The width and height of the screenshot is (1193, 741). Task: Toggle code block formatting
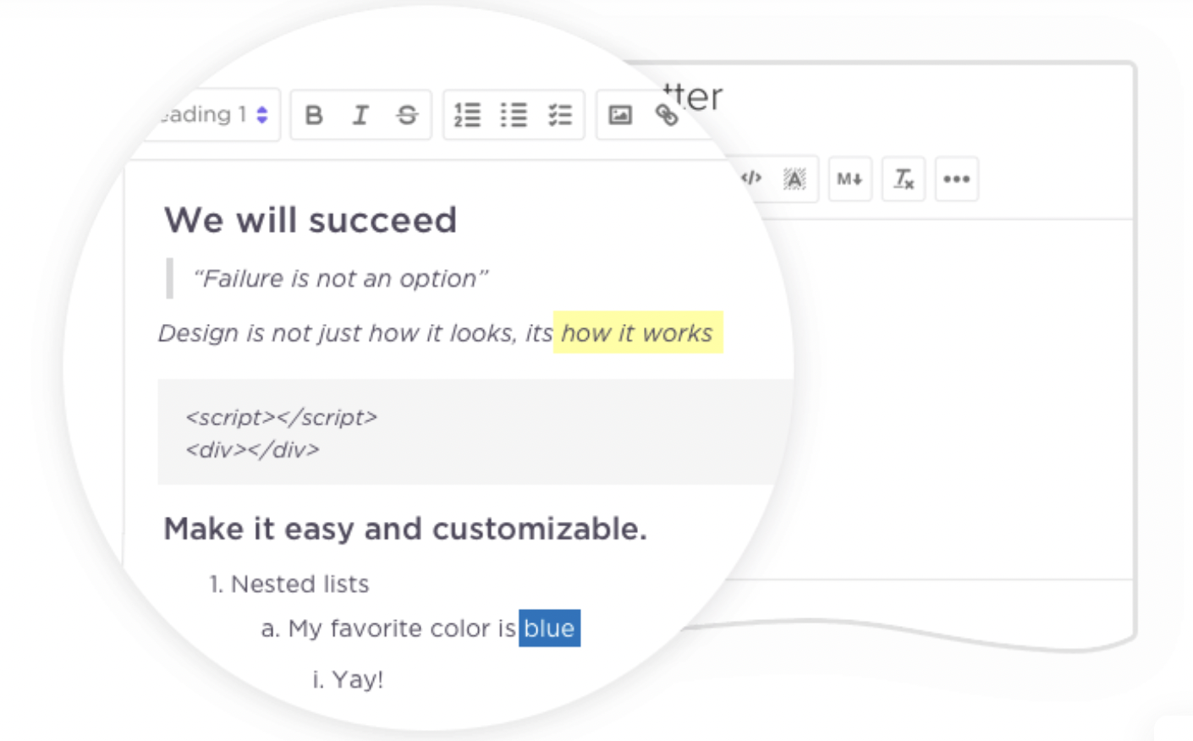pyautogui.click(x=751, y=178)
